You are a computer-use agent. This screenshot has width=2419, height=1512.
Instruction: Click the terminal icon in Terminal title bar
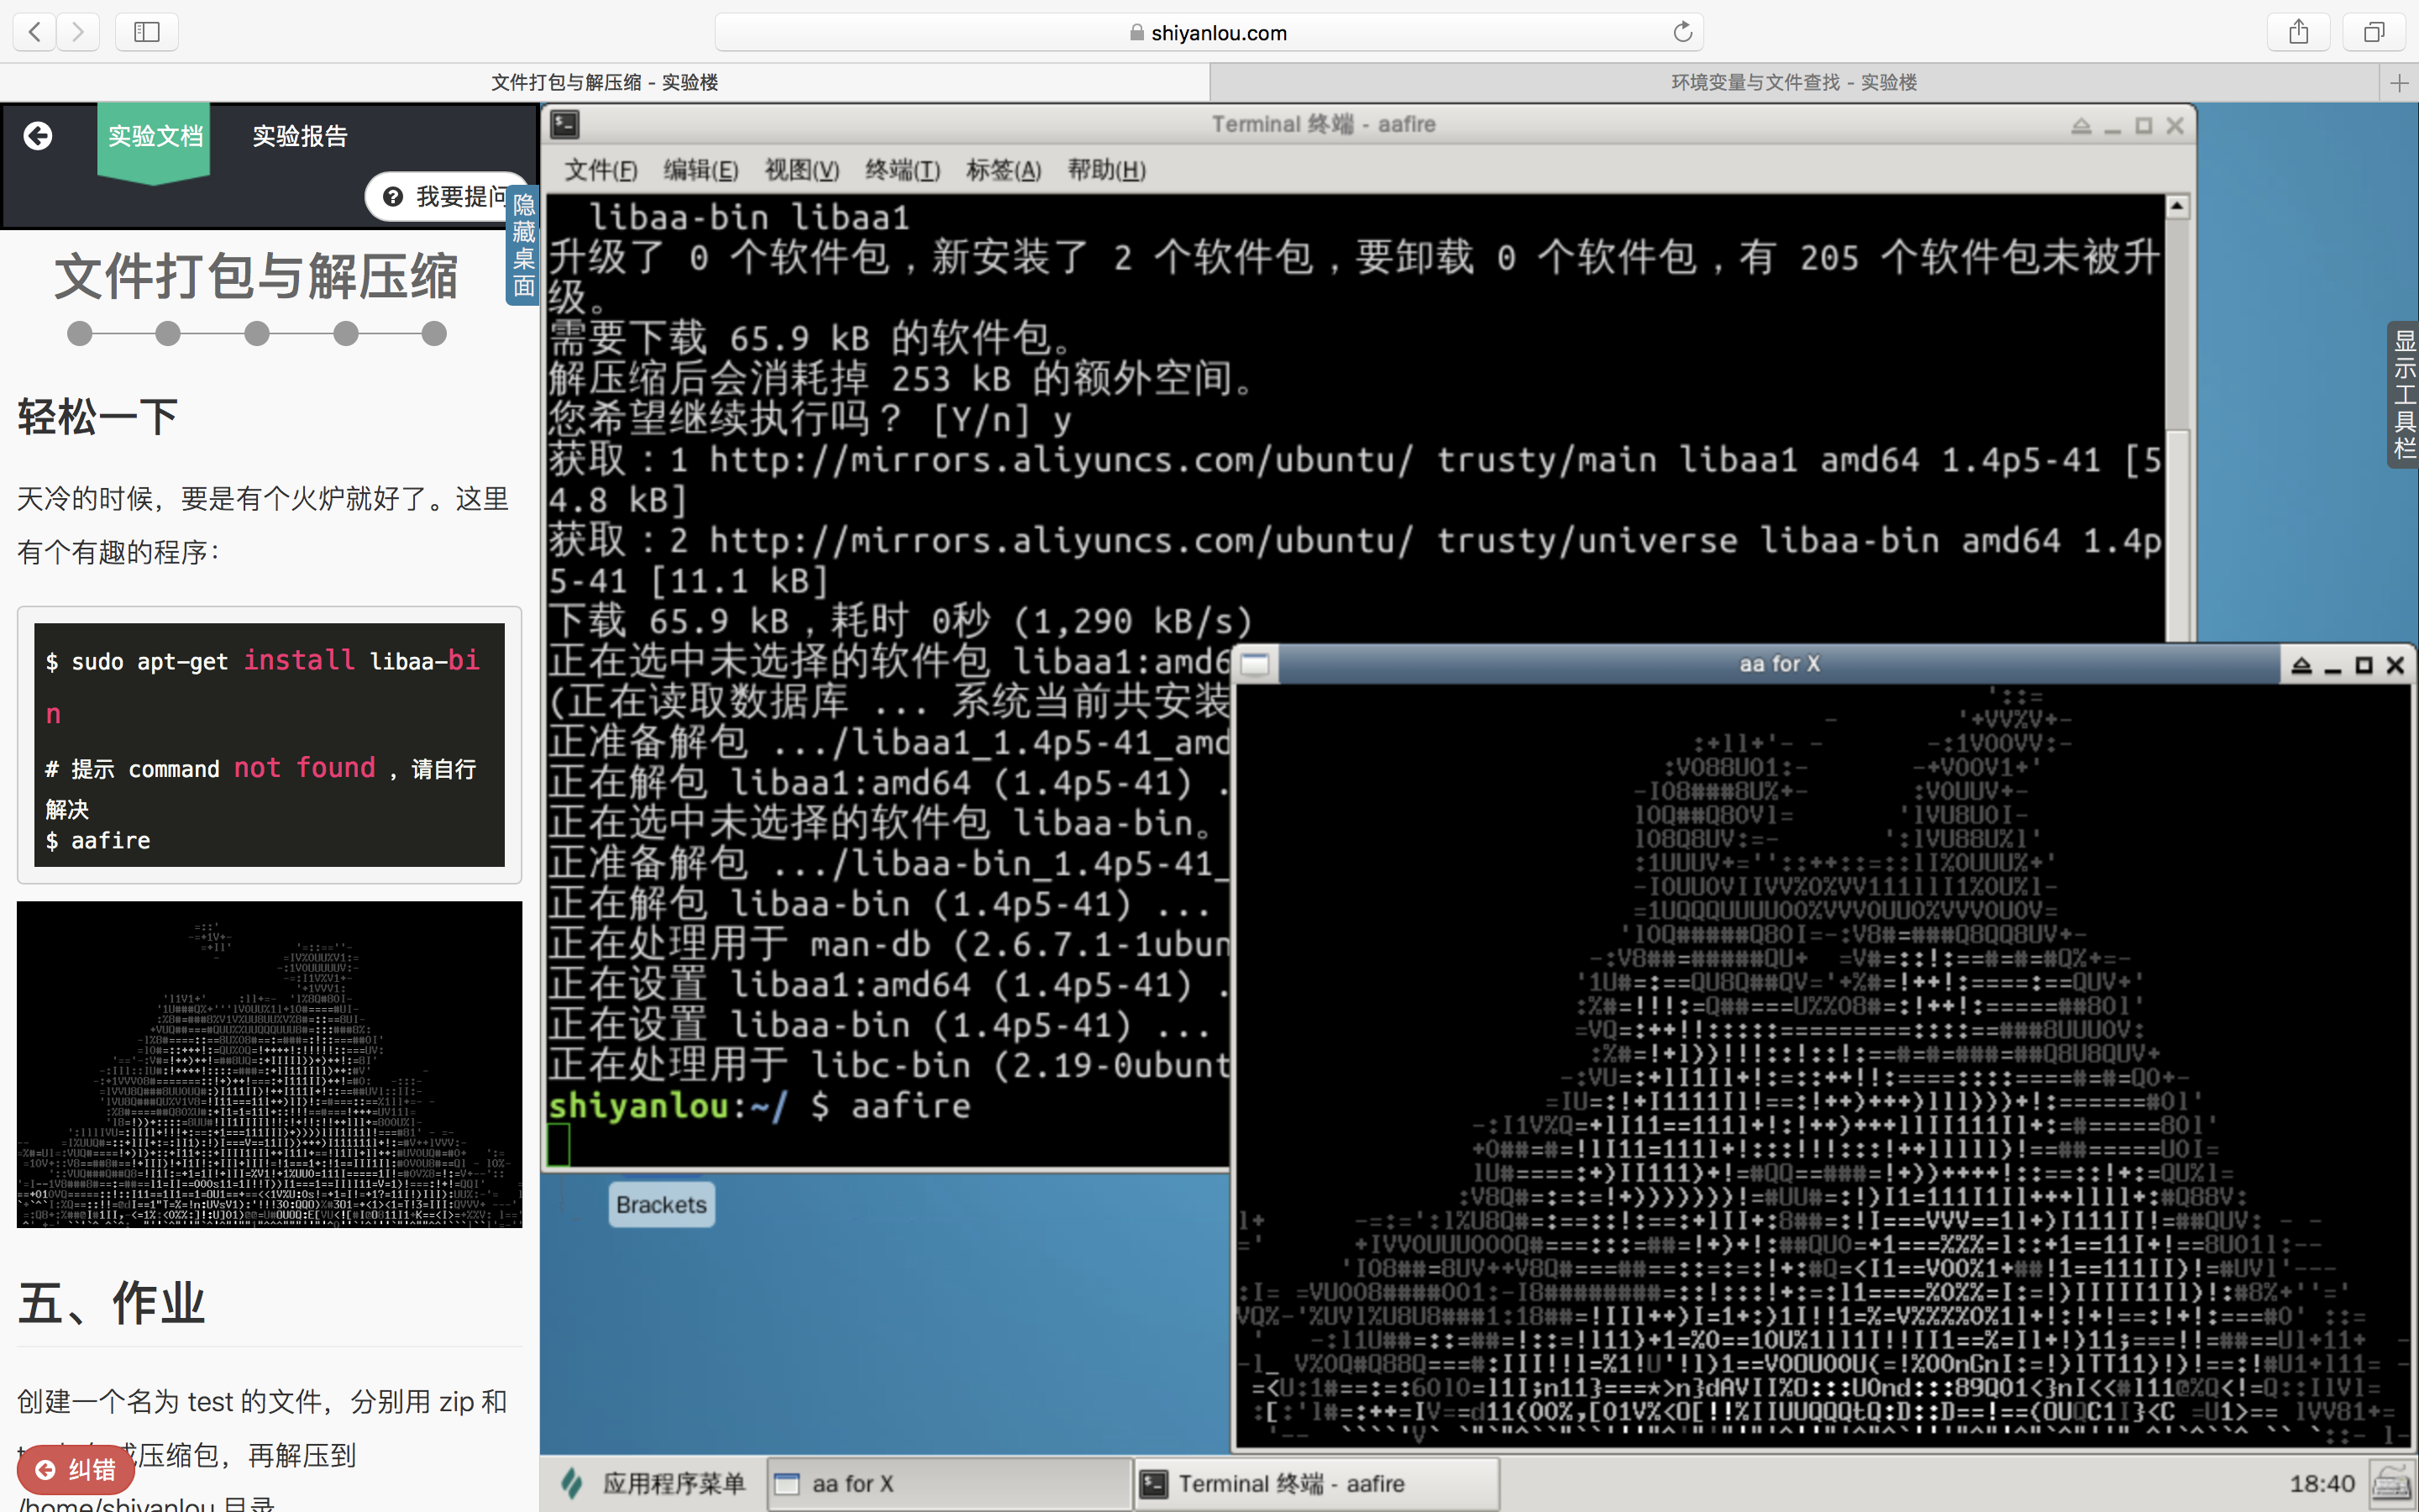(x=566, y=125)
